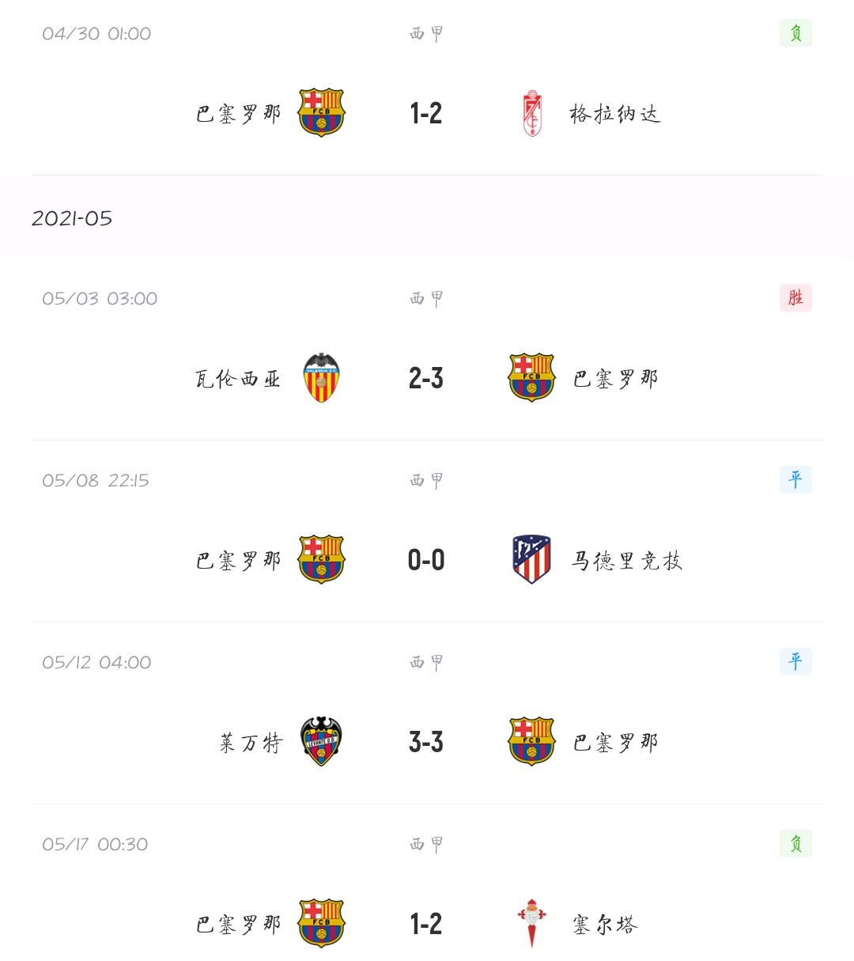The width and height of the screenshot is (854, 961).
Task: Select the 塞尔塔 team name
Action: coord(605,924)
